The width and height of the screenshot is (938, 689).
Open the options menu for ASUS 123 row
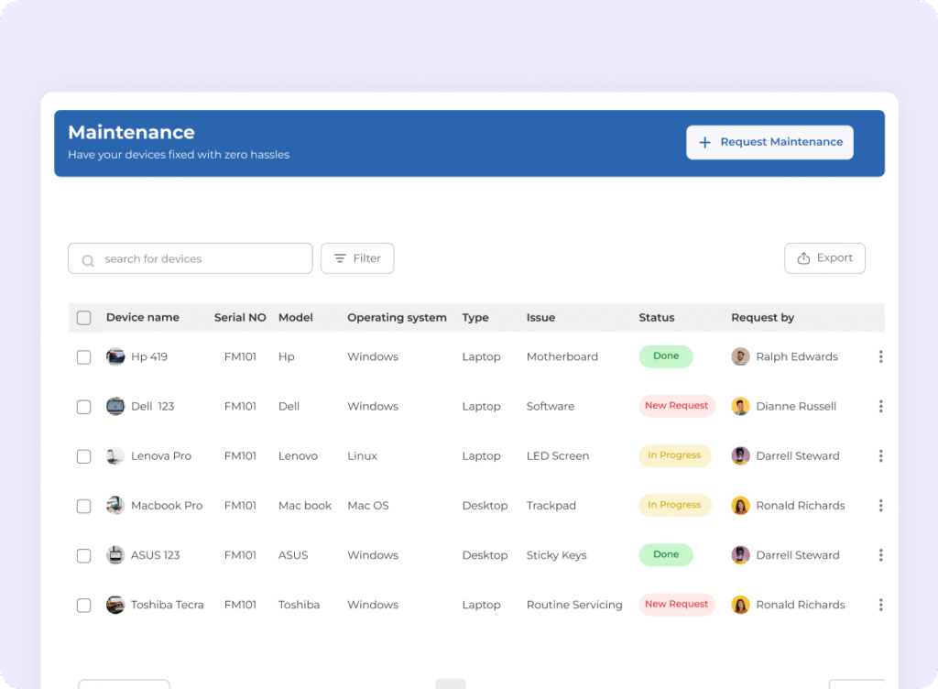pos(880,555)
